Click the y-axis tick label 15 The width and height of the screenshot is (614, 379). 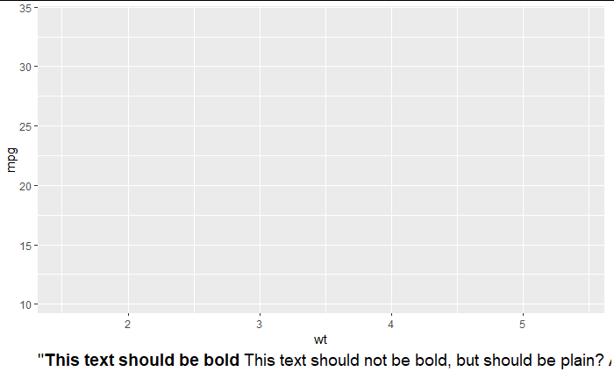[25, 246]
